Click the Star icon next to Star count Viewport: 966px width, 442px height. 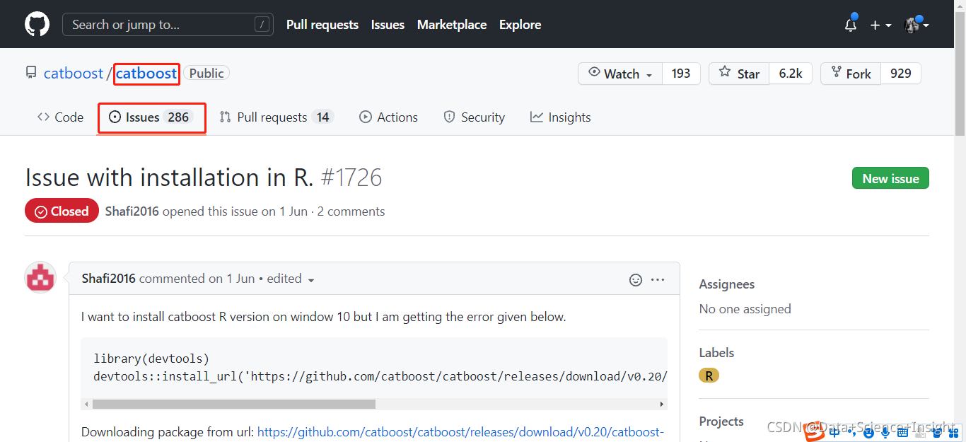[725, 73]
